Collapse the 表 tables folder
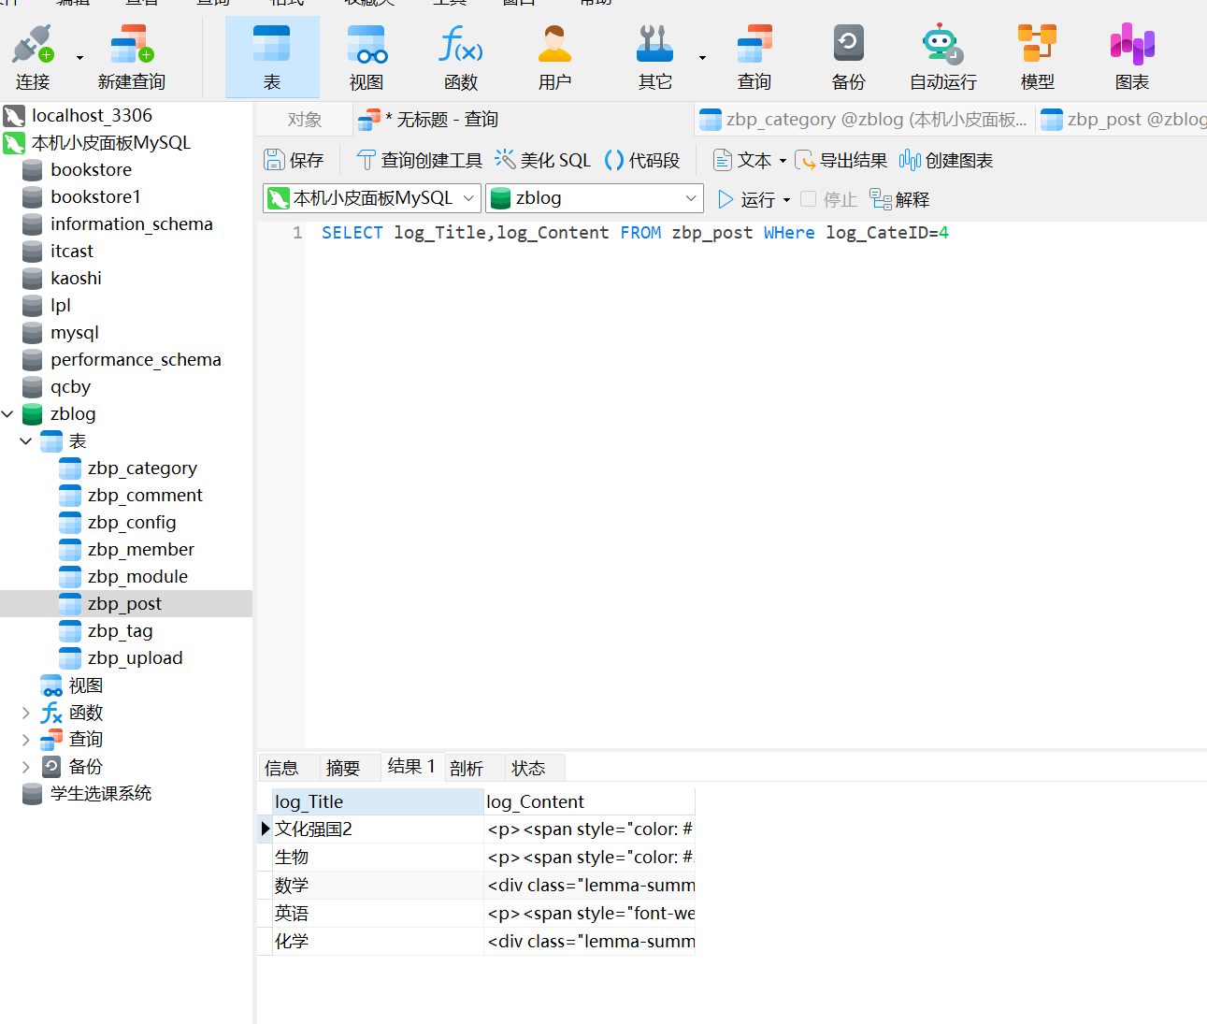The height and width of the screenshot is (1024, 1207). coord(26,440)
